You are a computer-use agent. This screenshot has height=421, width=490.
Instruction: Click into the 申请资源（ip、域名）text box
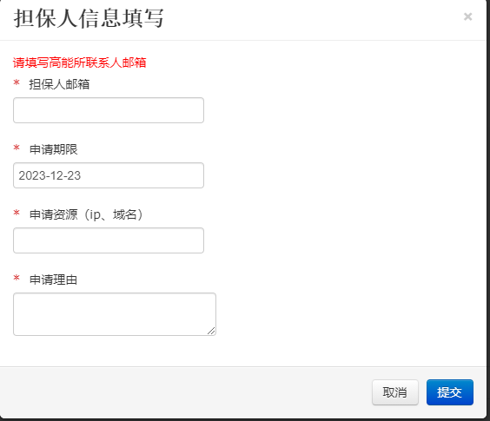pyautogui.click(x=109, y=240)
